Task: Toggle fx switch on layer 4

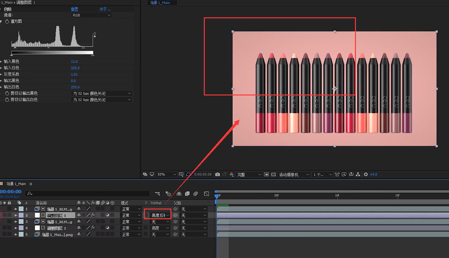Action: click(x=93, y=228)
